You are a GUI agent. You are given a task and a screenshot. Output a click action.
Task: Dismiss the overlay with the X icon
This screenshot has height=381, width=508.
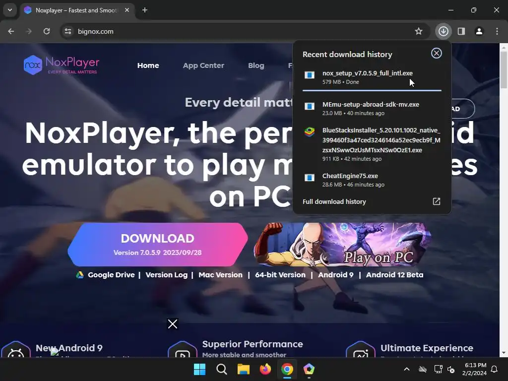pyautogui.click(x=172, y=323)
